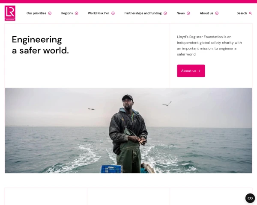Click the pink About us button
The width and height of the screenshot is (257, 205).
pos(191,71)
